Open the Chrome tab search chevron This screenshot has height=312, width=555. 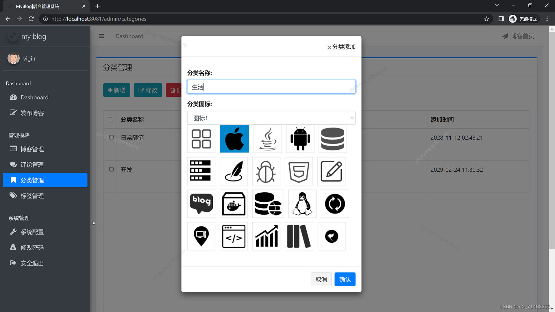497,5
